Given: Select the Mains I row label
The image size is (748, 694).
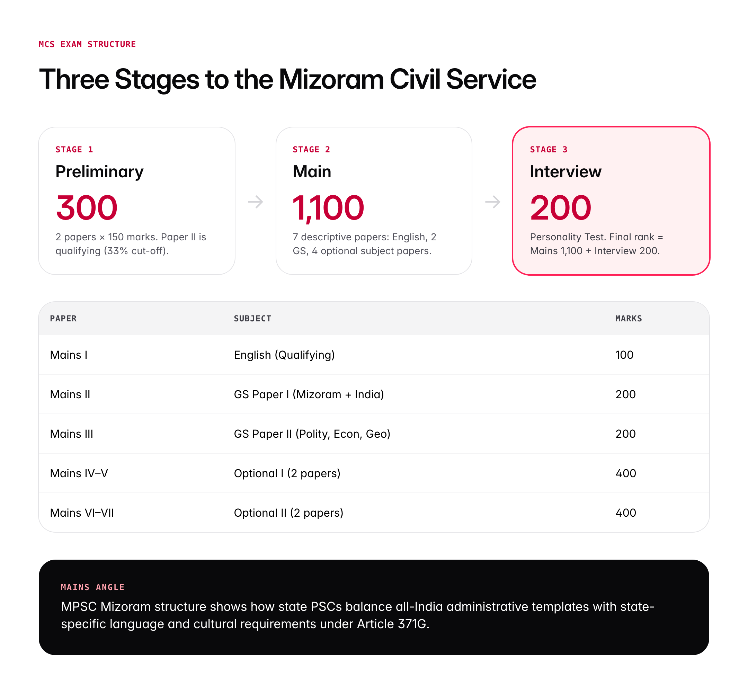Looking at the screenshot, I should [69, 355].
